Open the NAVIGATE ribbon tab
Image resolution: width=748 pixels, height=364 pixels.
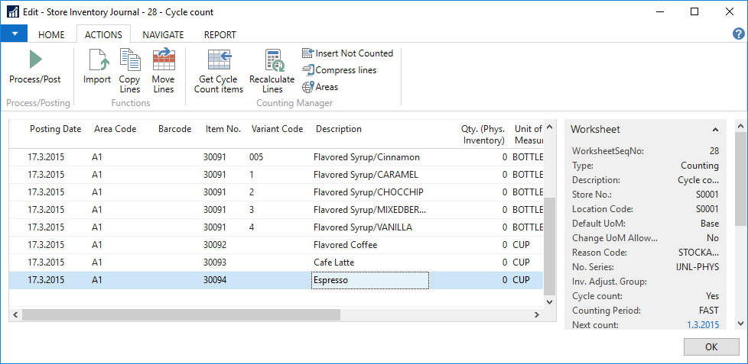tap(163, 35)
